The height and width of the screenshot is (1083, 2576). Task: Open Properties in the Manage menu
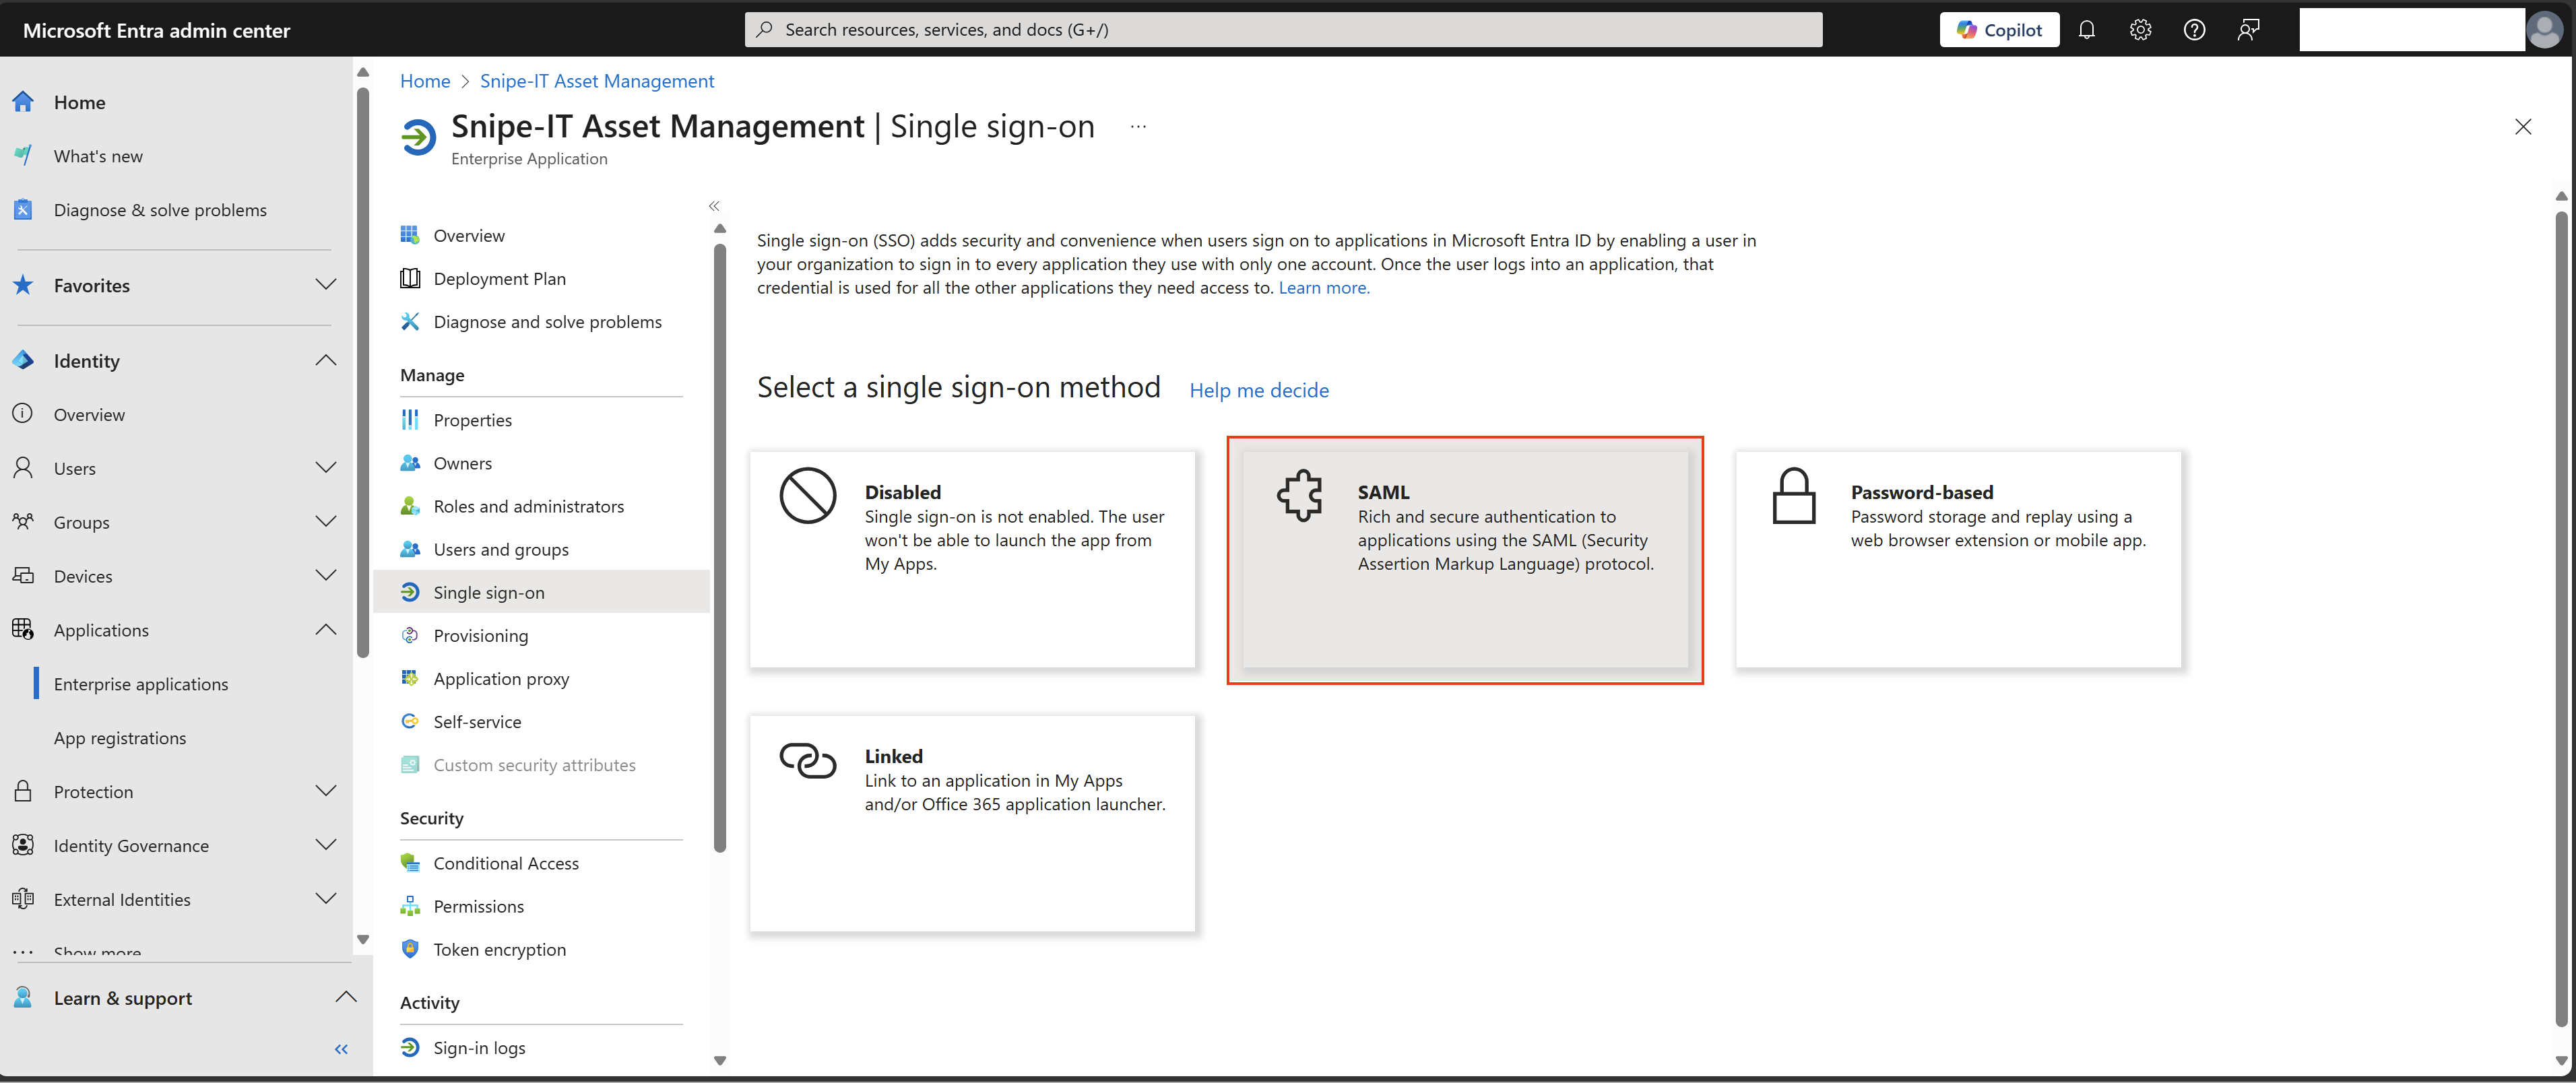[472, 420]
